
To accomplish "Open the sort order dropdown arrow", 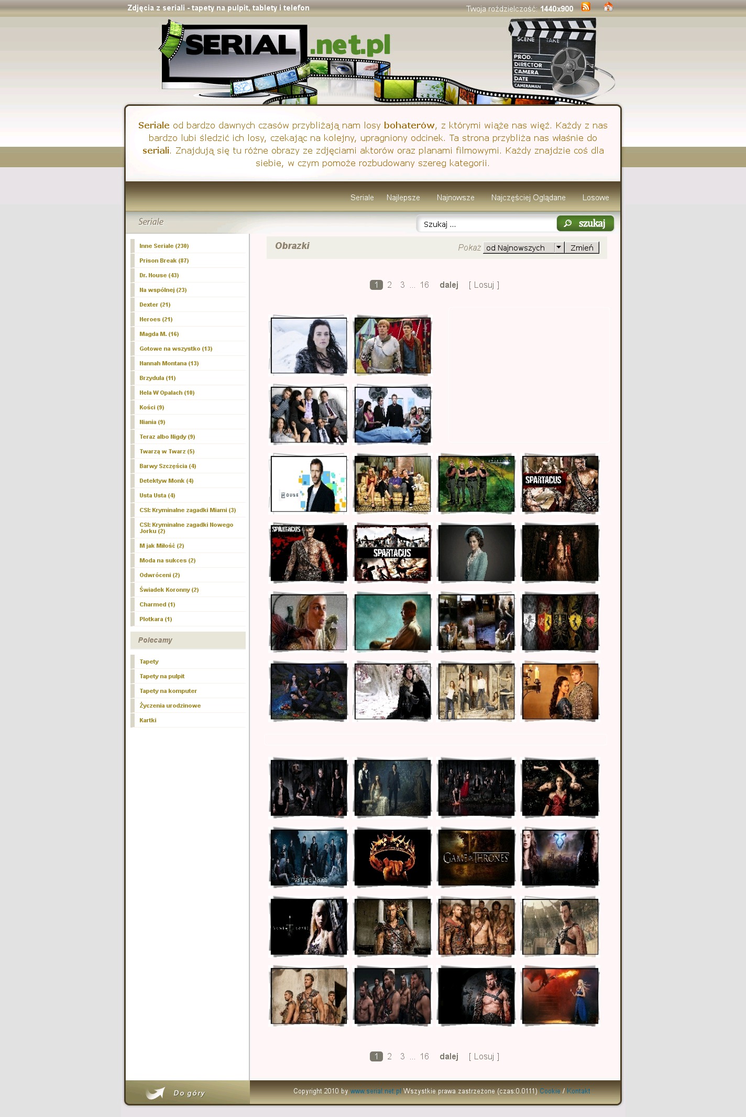I will click(558, 247).
